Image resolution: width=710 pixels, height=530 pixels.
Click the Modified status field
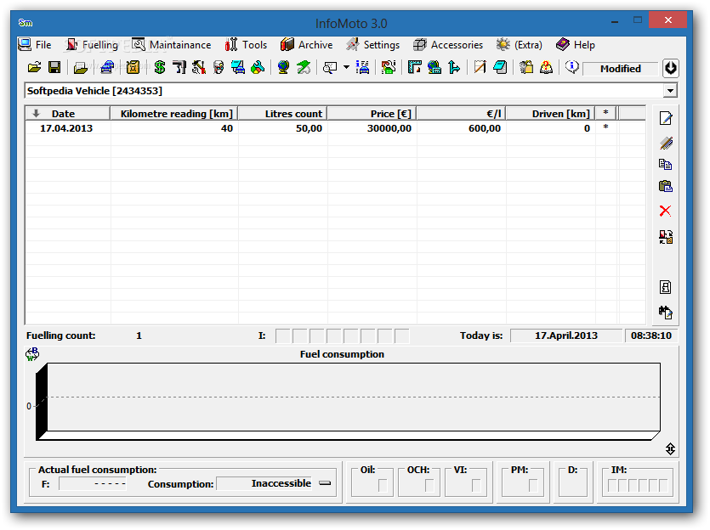[x=621, y=69]
